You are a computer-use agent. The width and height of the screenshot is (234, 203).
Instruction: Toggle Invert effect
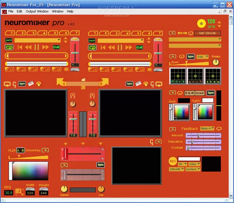point(200,93)
